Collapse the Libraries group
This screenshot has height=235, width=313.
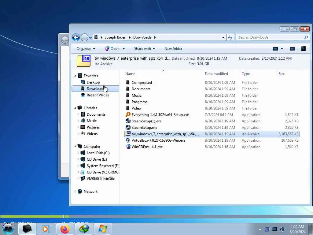tap(75, 108)
